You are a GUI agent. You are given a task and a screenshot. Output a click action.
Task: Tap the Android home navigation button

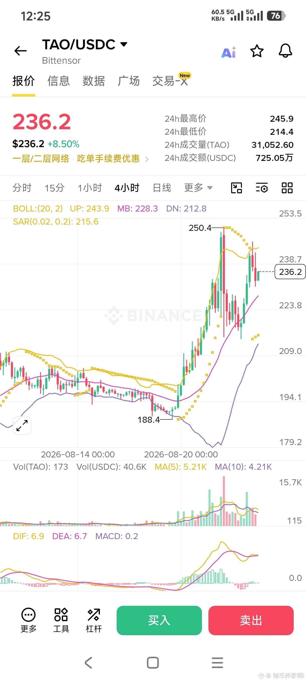pyautogui.click(x=153, y=663)
